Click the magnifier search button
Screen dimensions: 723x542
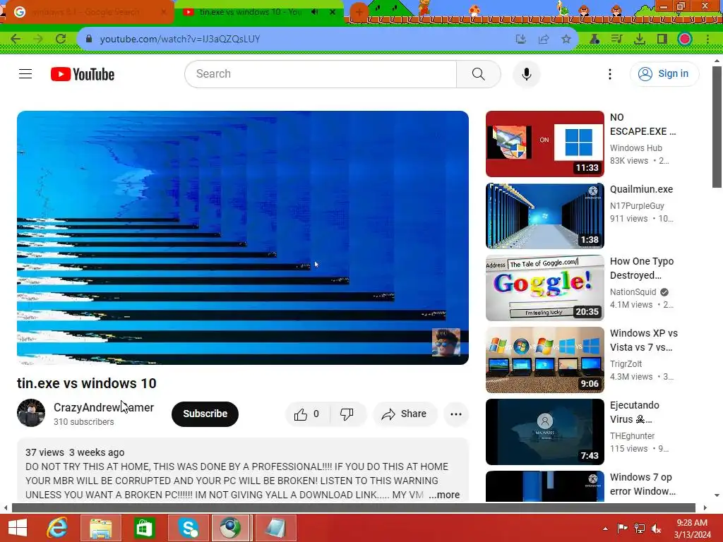pyautogui.click(x=479, y=73)
